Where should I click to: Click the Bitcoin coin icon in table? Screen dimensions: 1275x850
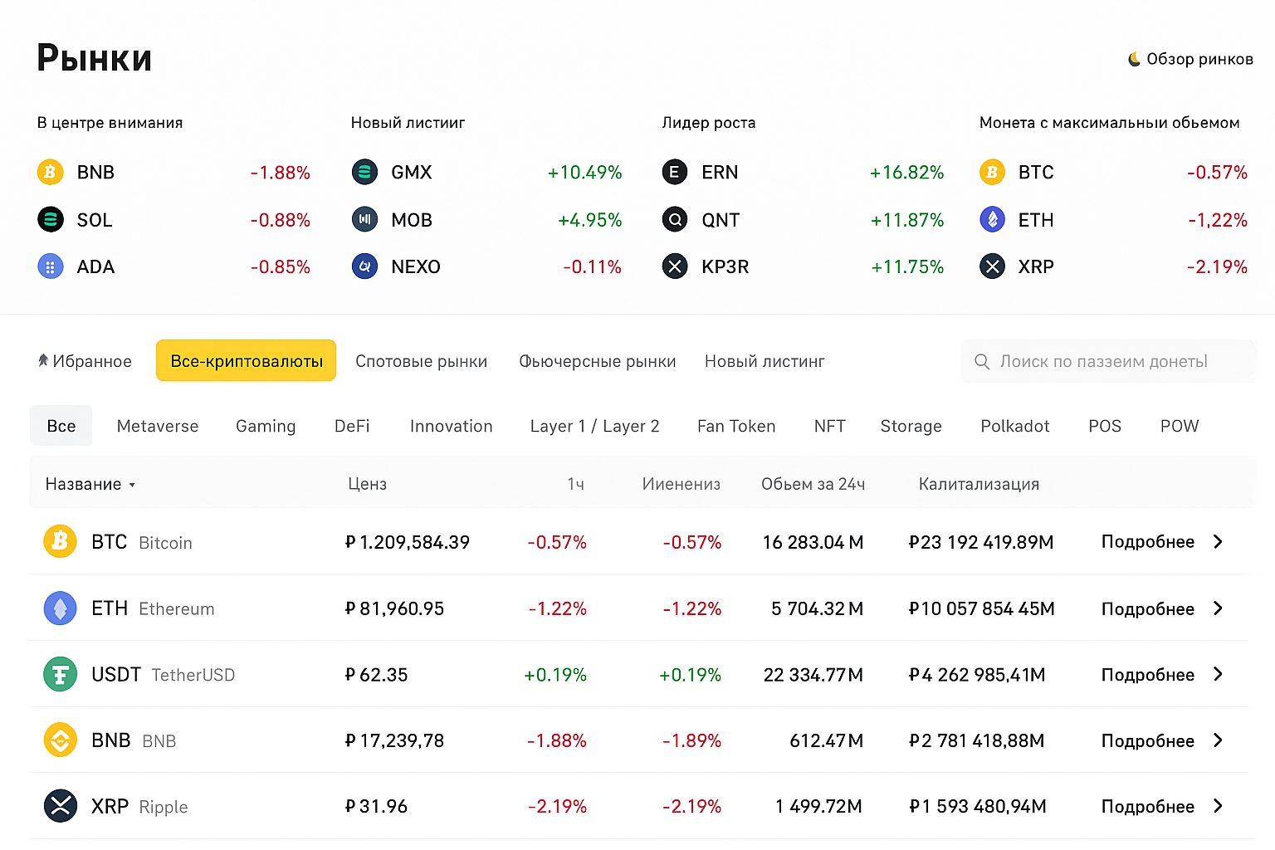pos(60,542)
